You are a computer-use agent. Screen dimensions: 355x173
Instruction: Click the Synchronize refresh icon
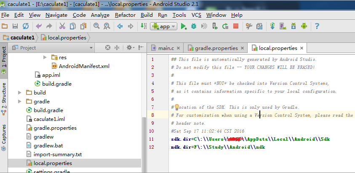(x=26, y=26)
